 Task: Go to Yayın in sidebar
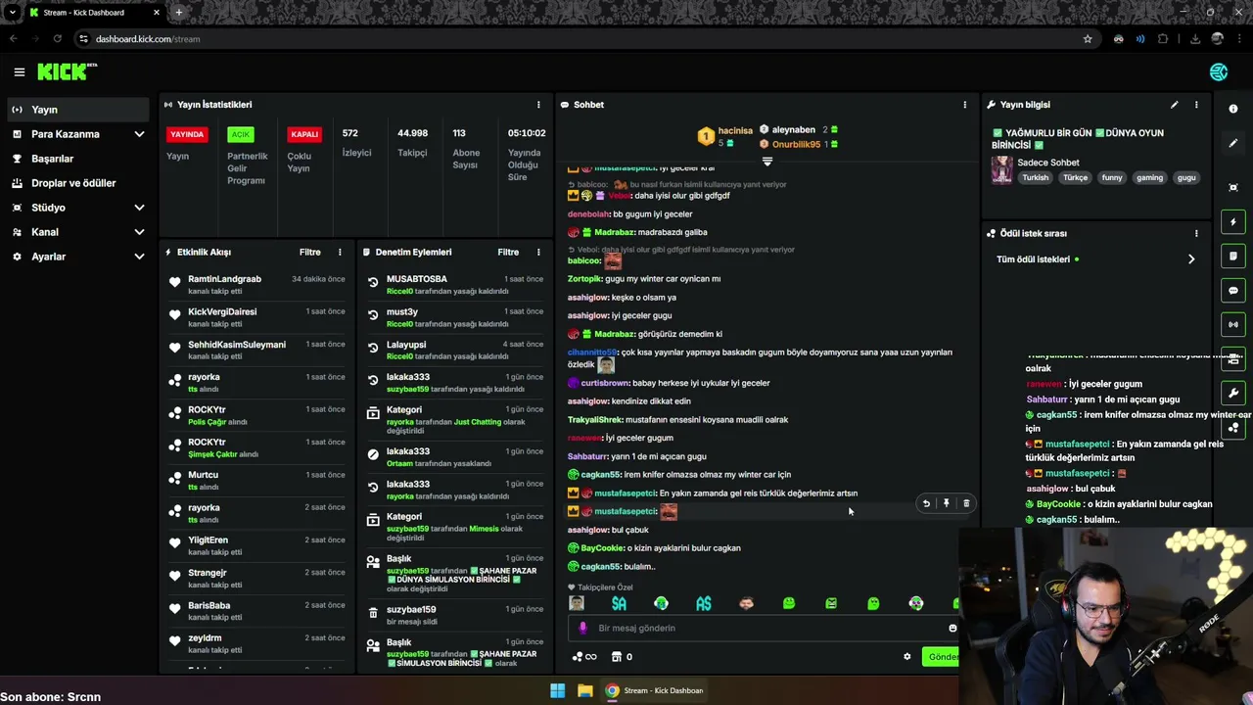79,110
